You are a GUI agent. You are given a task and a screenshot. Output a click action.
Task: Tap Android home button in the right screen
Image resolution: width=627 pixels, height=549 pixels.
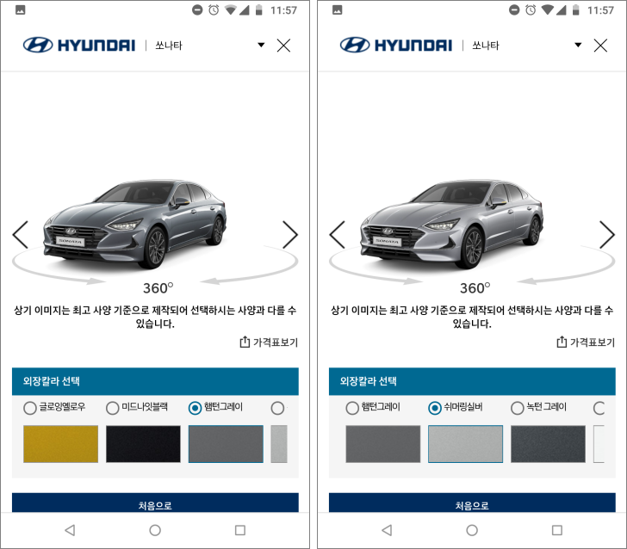coord(472,530)
